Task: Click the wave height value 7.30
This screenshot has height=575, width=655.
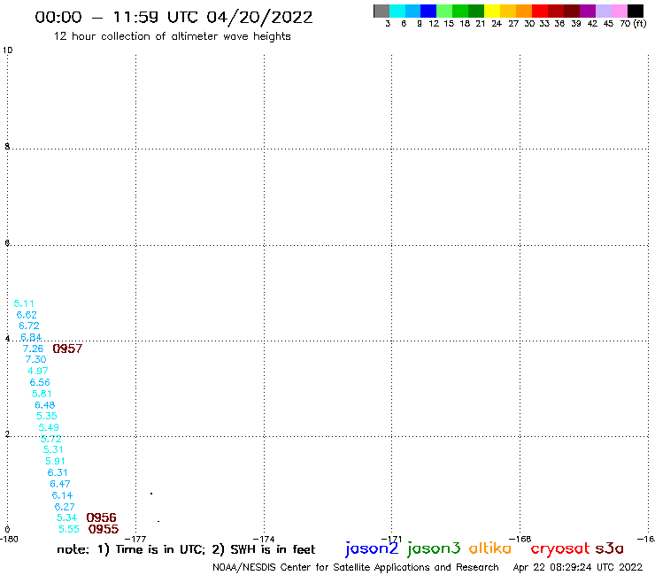Action: (x=35, y=359)
